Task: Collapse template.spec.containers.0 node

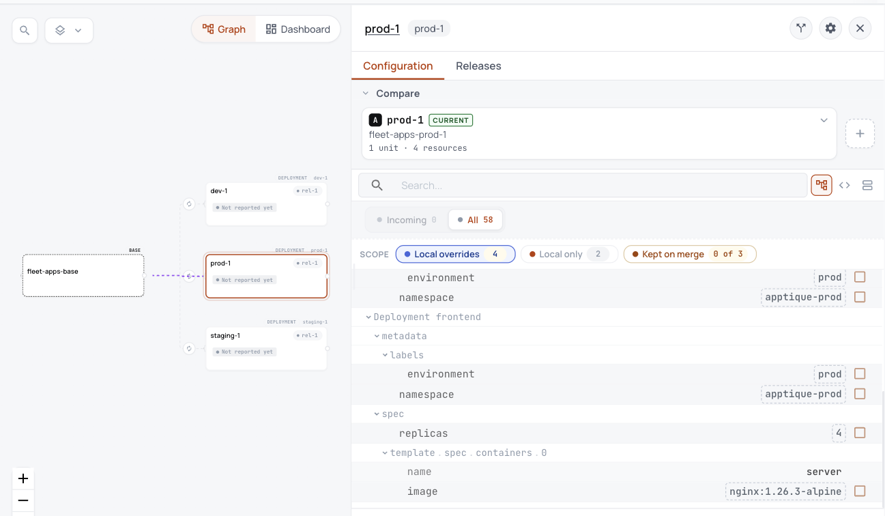Action: tap(385, 453)
